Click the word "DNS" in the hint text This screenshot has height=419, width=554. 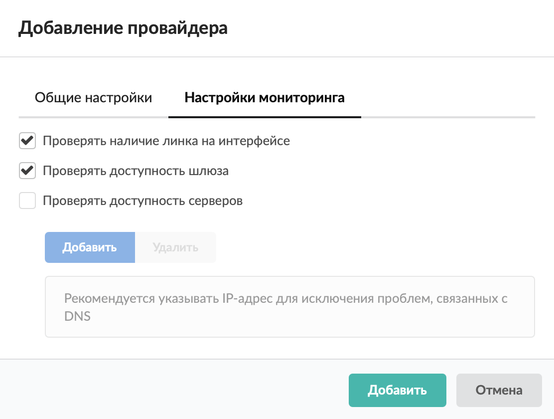click(x=77, y=317)
